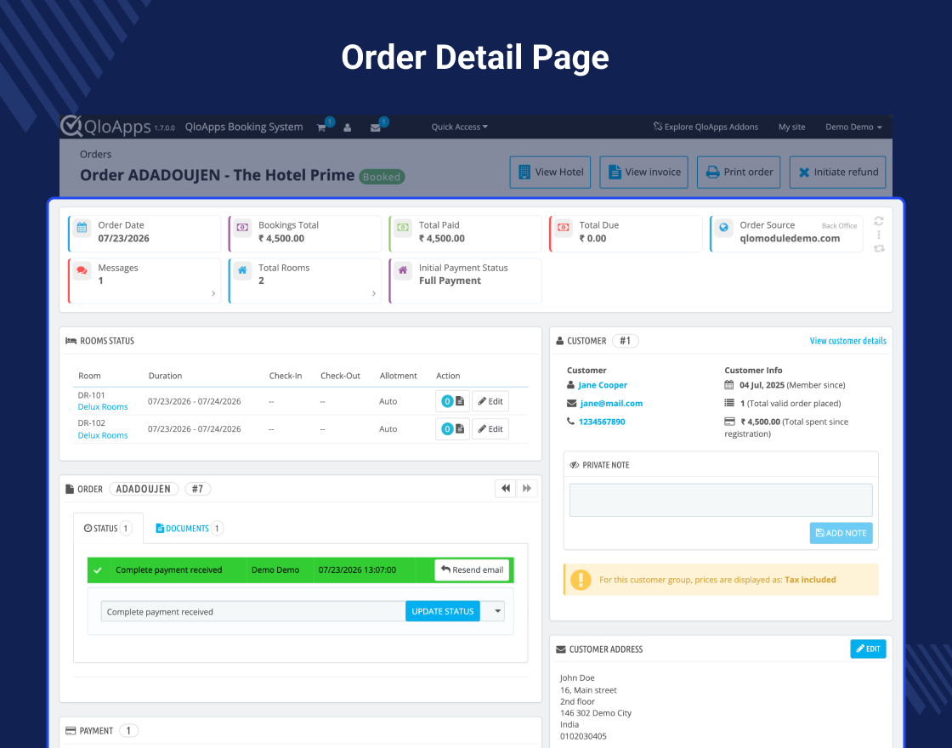Open documents button for room DR-101

452,401
